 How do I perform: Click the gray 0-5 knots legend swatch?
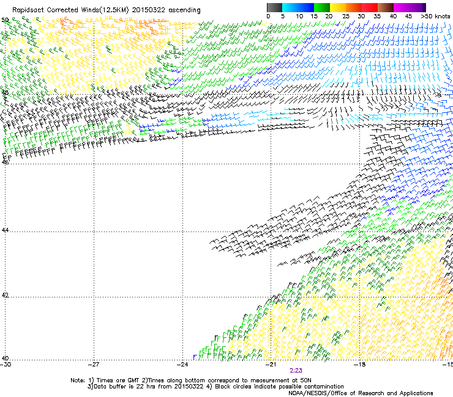274,7
